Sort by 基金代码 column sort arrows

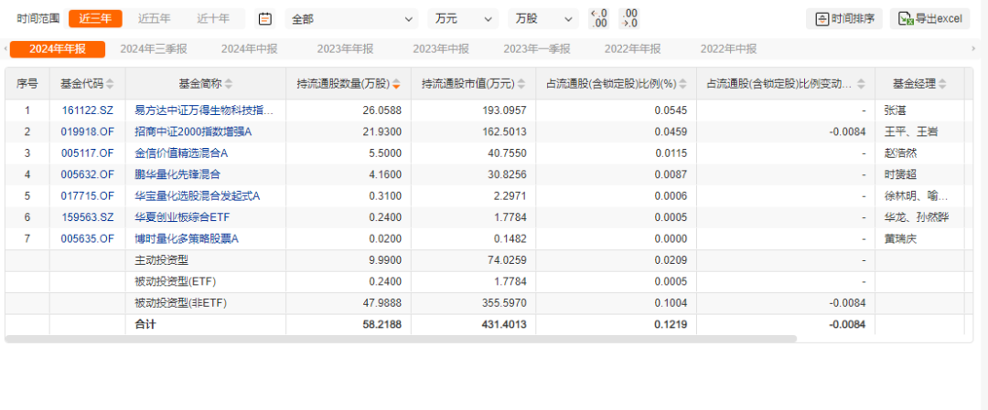[111, 84]
